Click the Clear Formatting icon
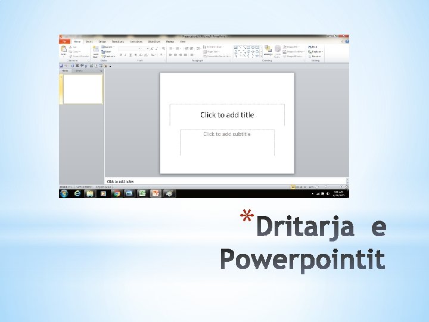Screen dimensions: 429x322 click(163, 49)
